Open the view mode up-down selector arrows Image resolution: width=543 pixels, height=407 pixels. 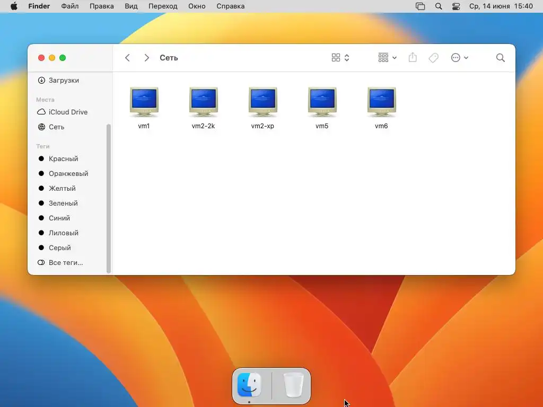pyautogui.click(x=347, y=58)
